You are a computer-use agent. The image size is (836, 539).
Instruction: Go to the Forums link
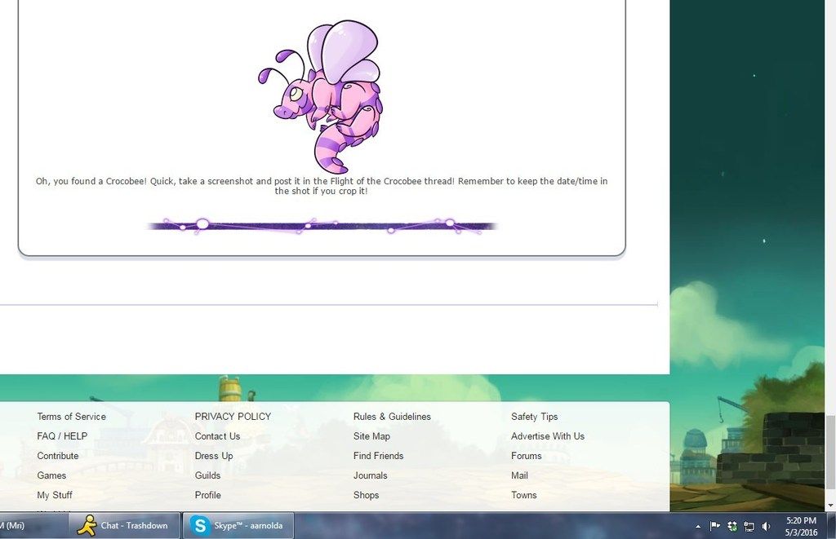pyautogui.click(x=527, y=456)
